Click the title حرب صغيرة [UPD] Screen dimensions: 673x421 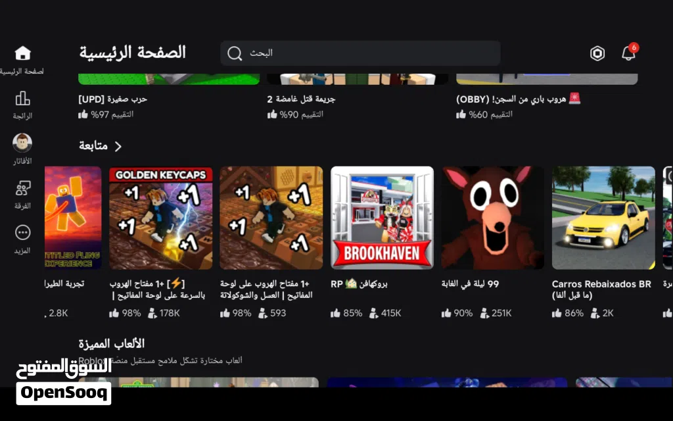pos(112,99)
